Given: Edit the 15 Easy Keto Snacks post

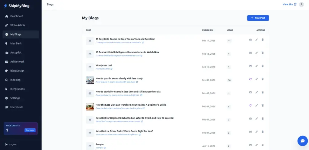Looking at the screenshot, I should tap(256, 40).
